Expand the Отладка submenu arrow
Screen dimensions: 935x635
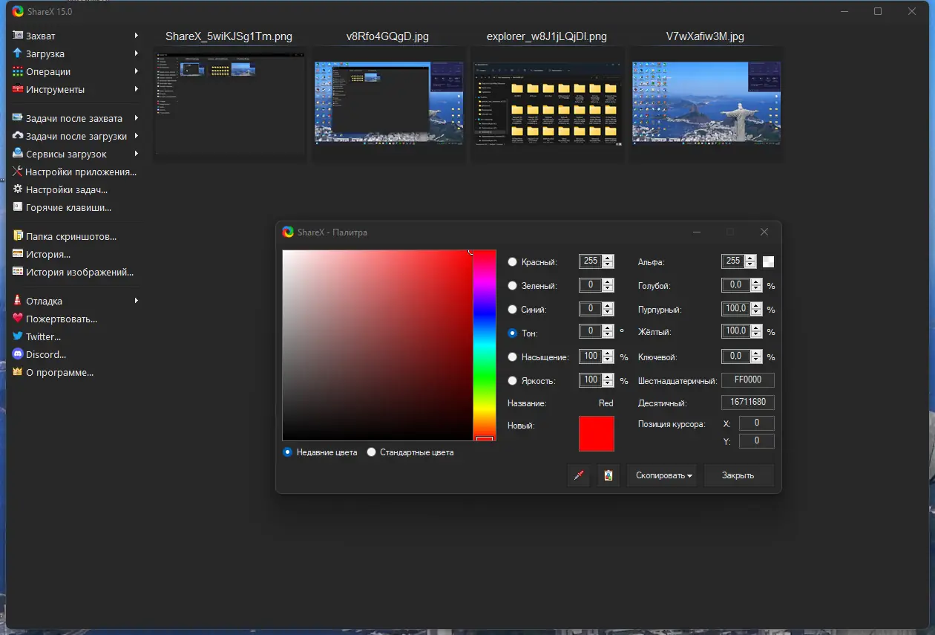coord(137,301)
